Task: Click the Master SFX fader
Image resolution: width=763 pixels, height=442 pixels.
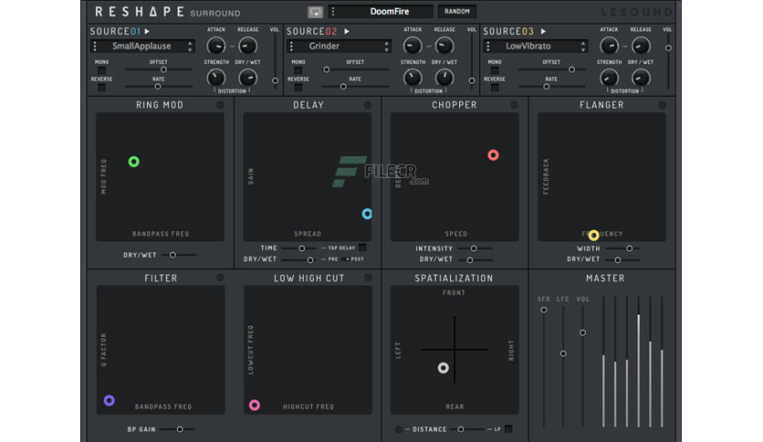Action: 544,366
